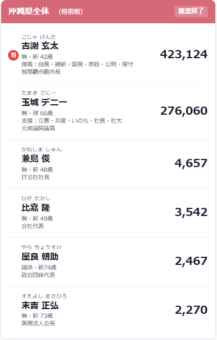Select candidate 比嘉 隆
This screenshot has width=217, height=340.
35,207
